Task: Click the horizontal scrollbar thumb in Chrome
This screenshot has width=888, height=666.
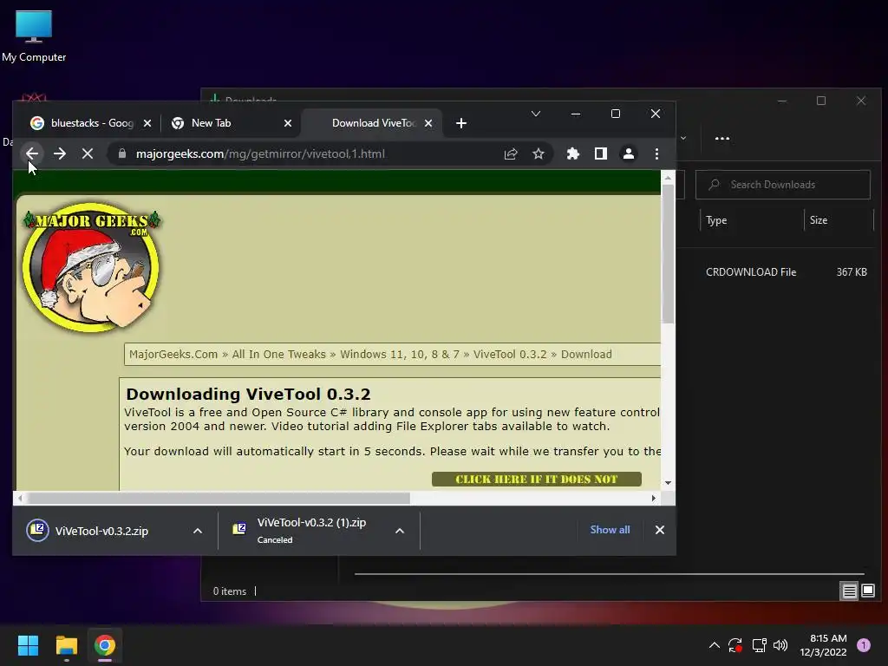Action: tap(219, 499)
